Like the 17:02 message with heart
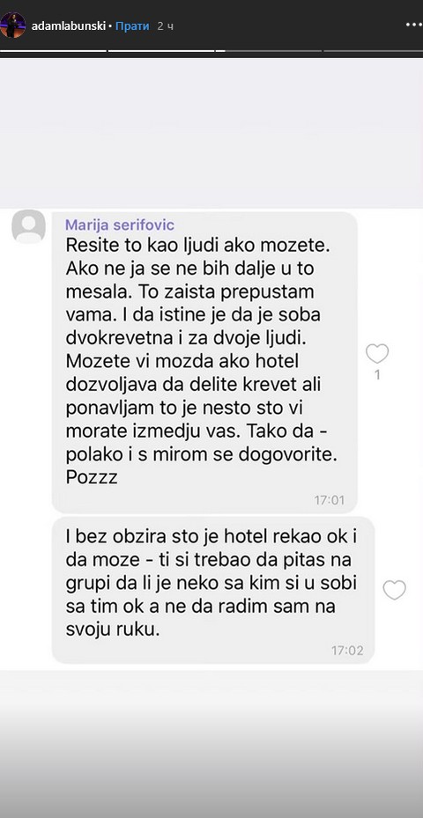The width and height of the screenshot is (423, 818). 394,590
